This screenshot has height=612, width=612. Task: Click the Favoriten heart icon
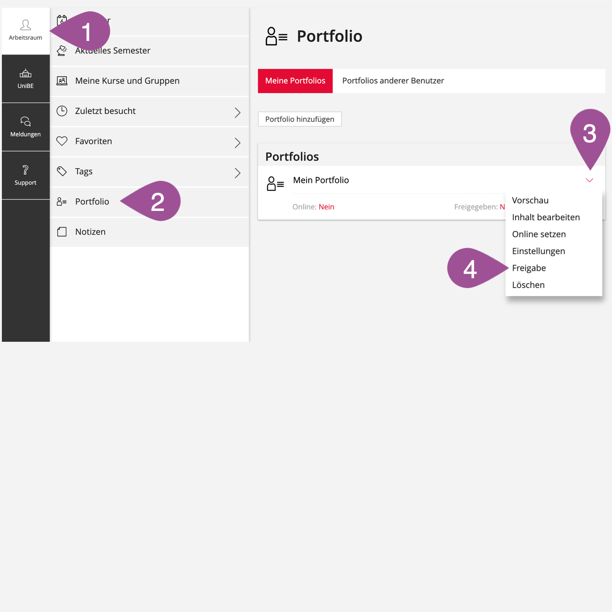62,141
